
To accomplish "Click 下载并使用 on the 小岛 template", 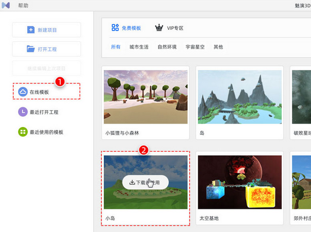I will click(x=146, y=182).
